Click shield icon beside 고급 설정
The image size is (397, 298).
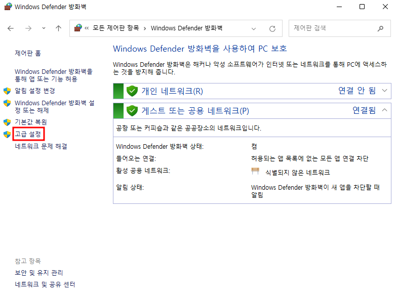(7, 135)
